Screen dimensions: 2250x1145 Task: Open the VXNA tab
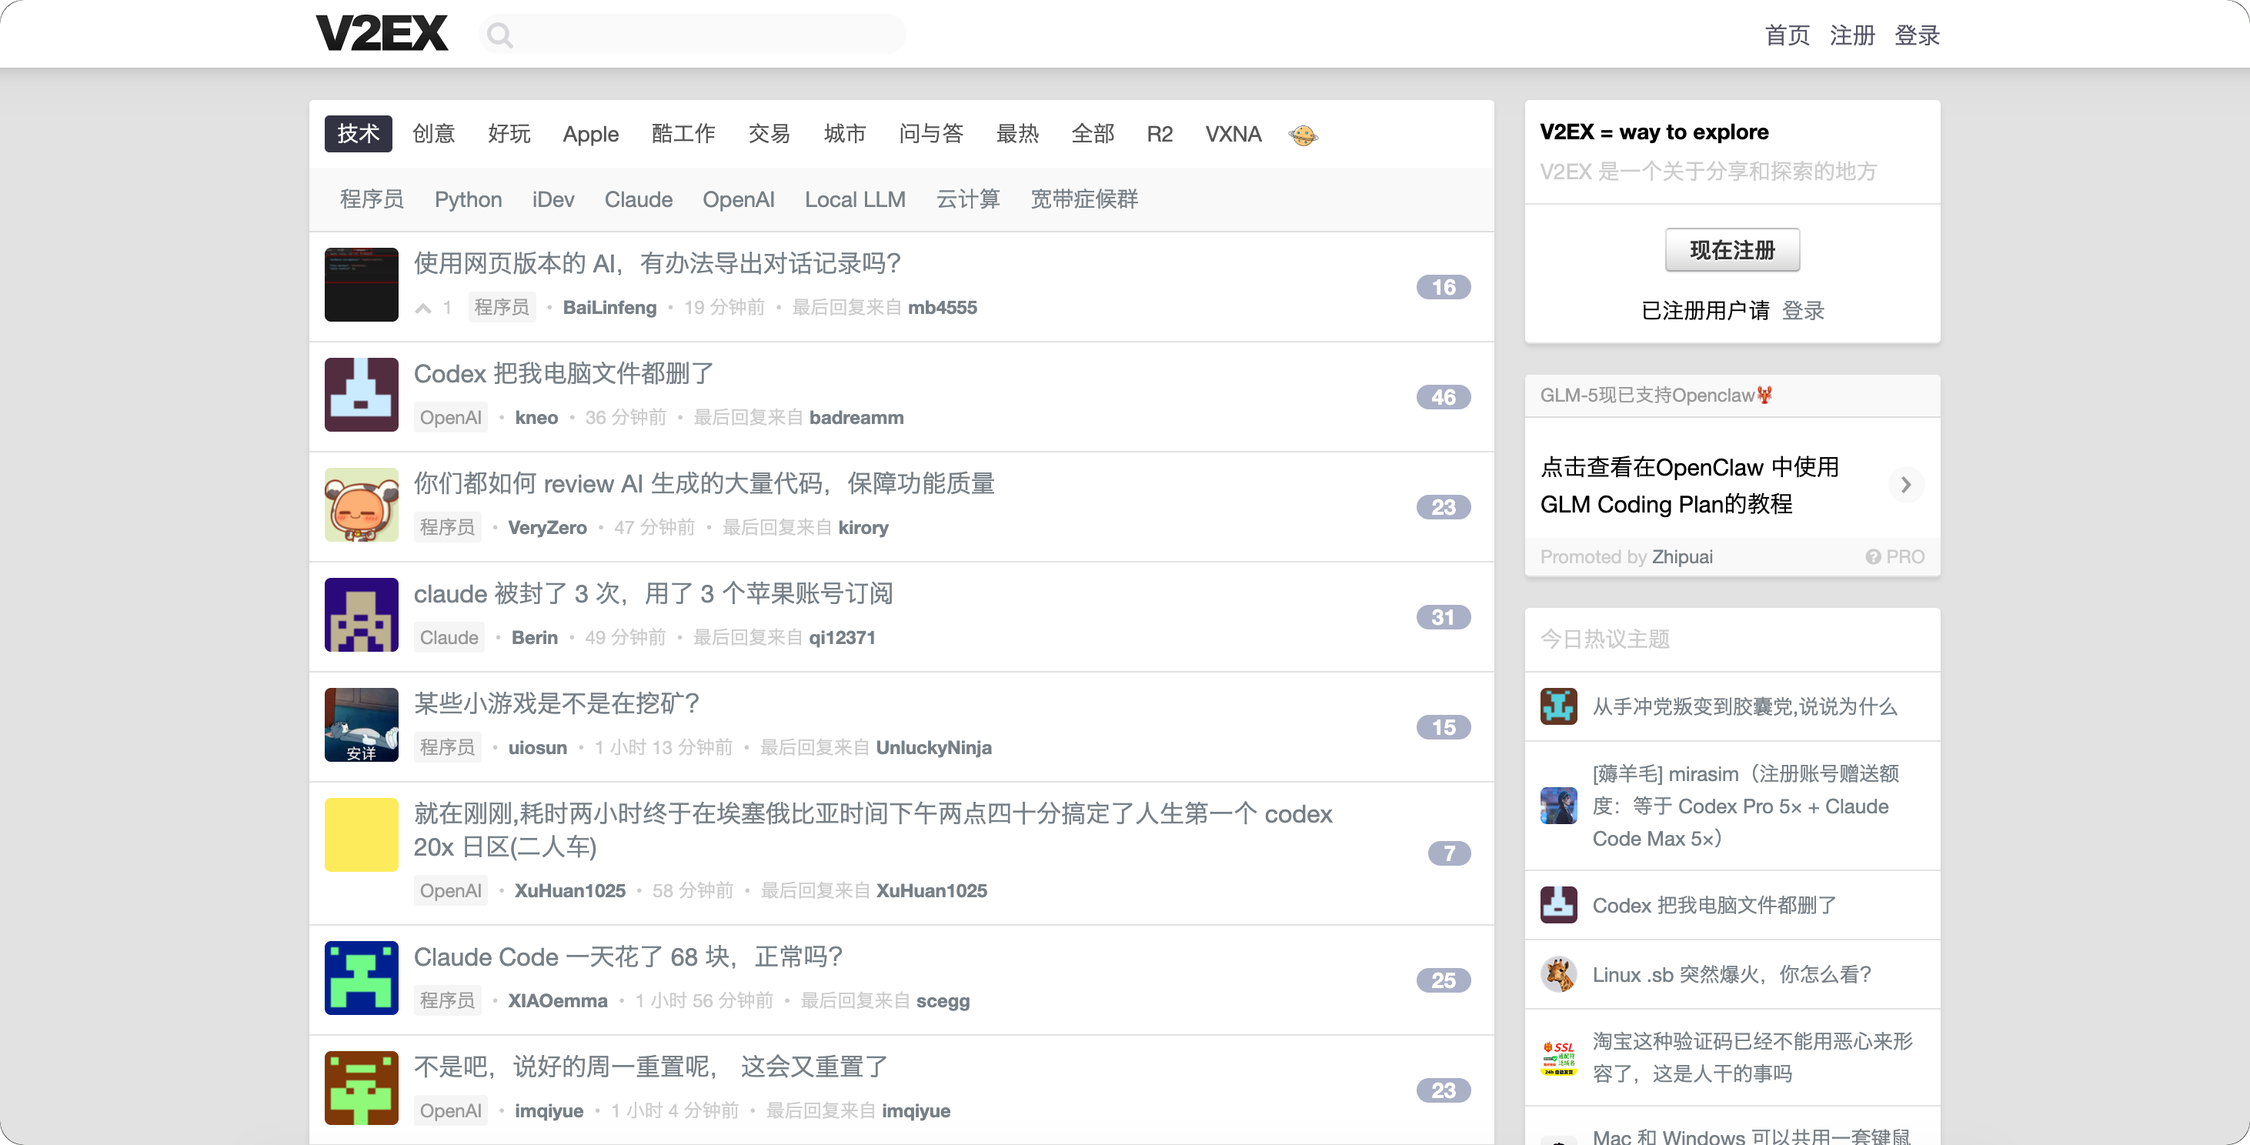coord(1233,134)
